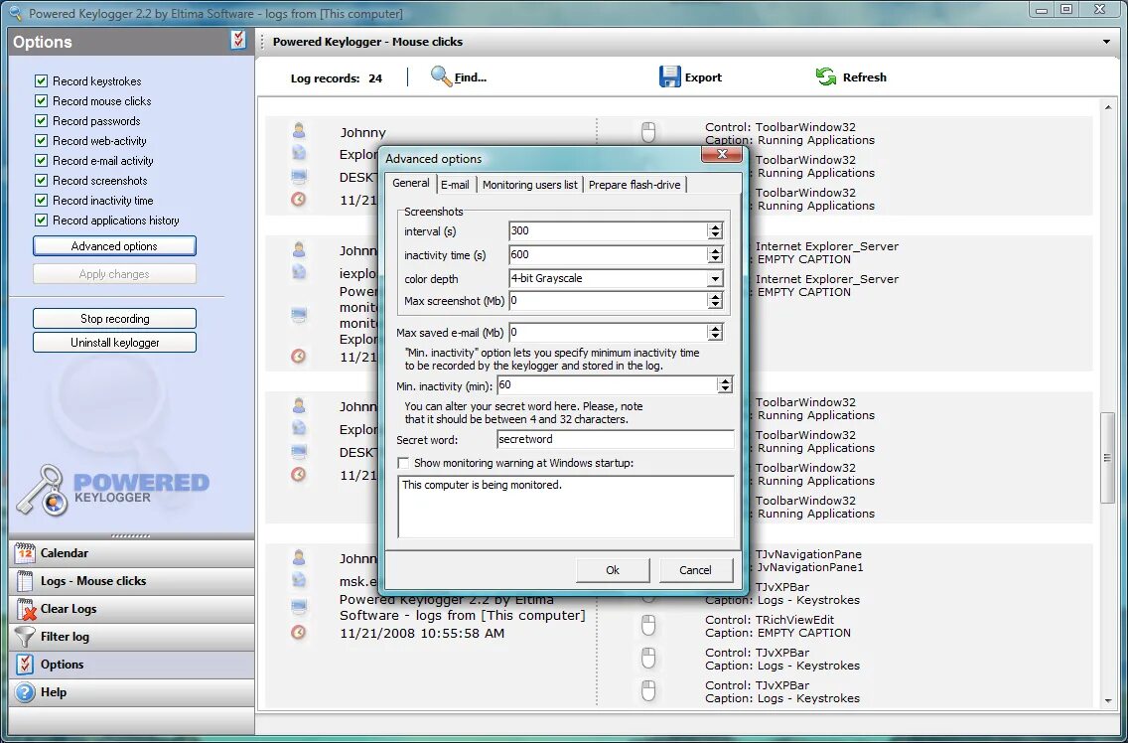This screenshot has width=1128, height=743.
Task: Close the Advanced options dialog
Action: click(722, 155)
